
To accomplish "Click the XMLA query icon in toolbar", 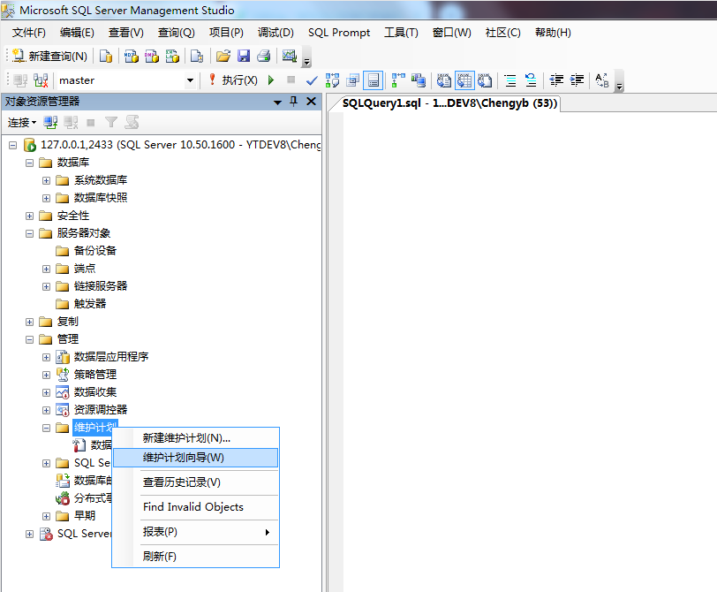I will pyautogui.click(x=172, y=56).
